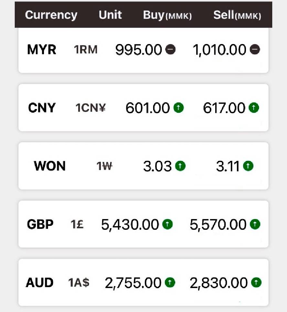
Task: Click the CNY sell rate up arrow
Action: pos(254,108)
